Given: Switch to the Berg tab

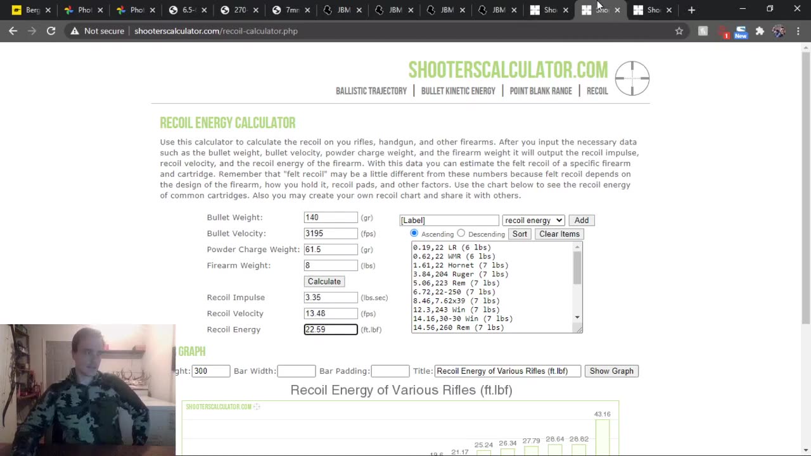Looking at the screenshot, I should point(27,10).
